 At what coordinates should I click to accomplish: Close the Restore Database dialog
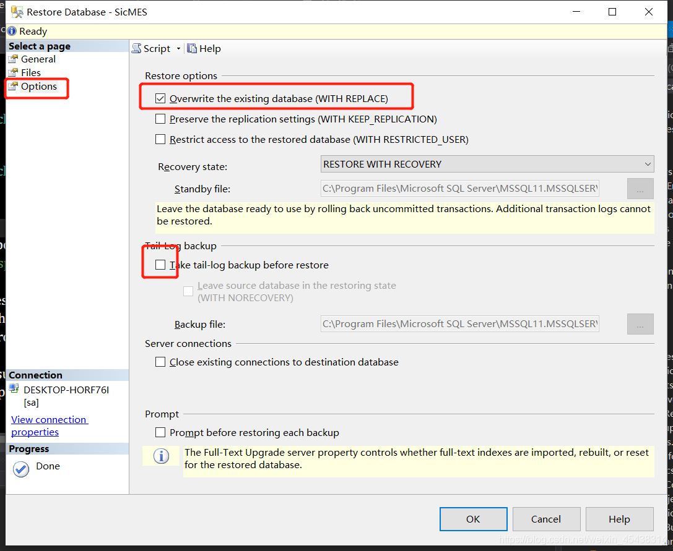click(x=648, y=12)
